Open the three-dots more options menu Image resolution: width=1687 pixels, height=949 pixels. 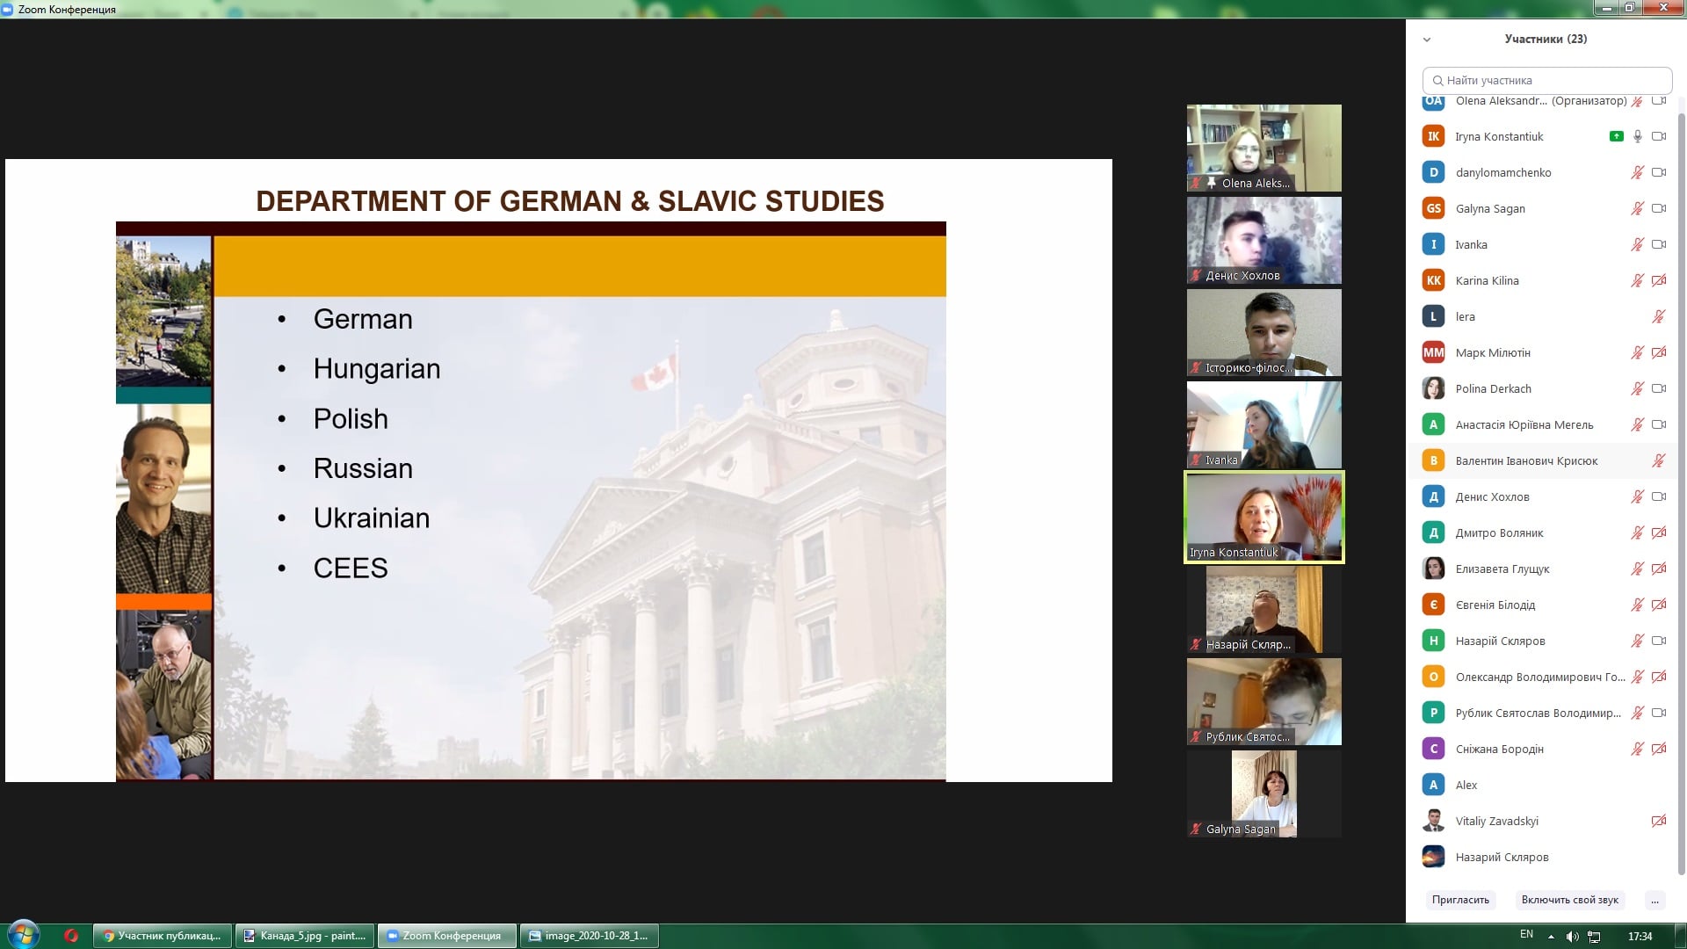click(x=1654, y=900)
